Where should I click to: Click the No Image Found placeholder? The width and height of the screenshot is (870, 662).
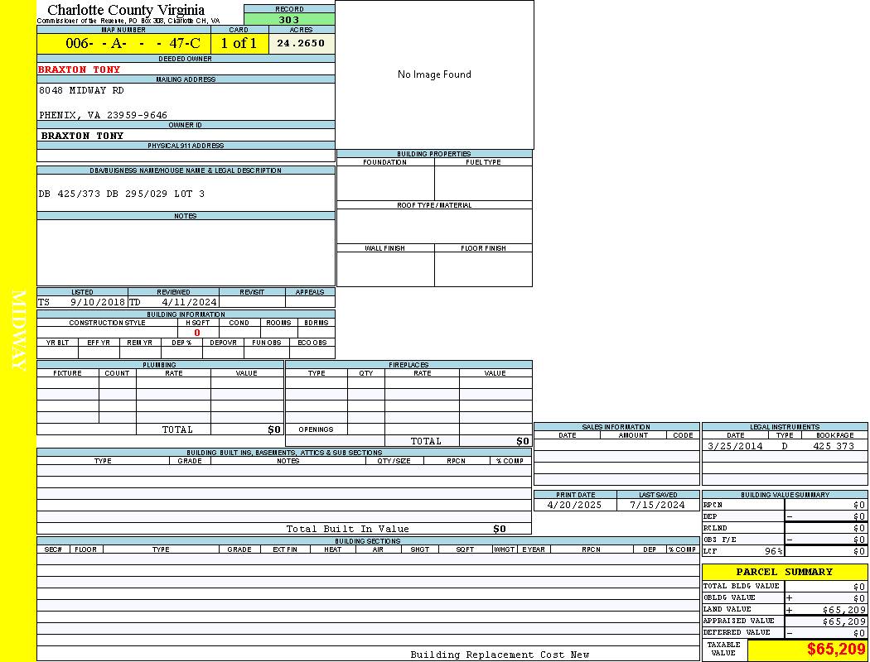tap(434, 74)
